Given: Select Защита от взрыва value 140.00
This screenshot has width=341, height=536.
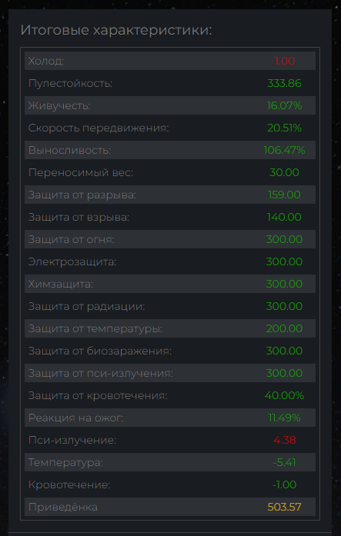Looking at the screenshot, I should point(284,217).
